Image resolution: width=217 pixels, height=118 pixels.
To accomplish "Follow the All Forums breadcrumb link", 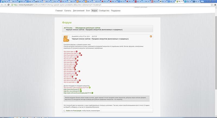I will tap(68, 28).
